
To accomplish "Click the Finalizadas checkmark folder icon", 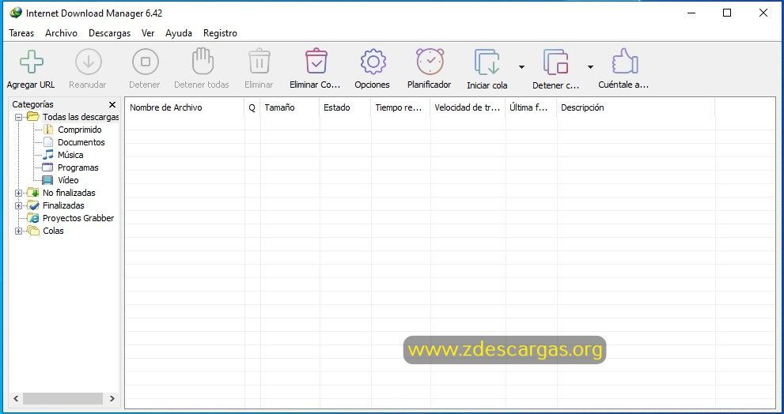I will 33,205.
